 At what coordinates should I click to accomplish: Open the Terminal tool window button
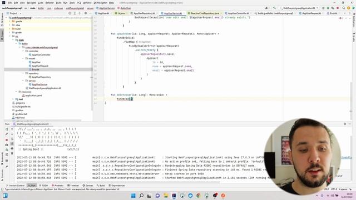[x=73, y=186]
